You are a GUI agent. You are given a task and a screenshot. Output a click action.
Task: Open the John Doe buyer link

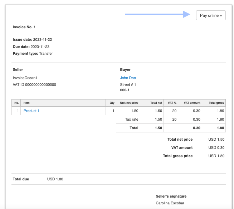coord(128,78)
